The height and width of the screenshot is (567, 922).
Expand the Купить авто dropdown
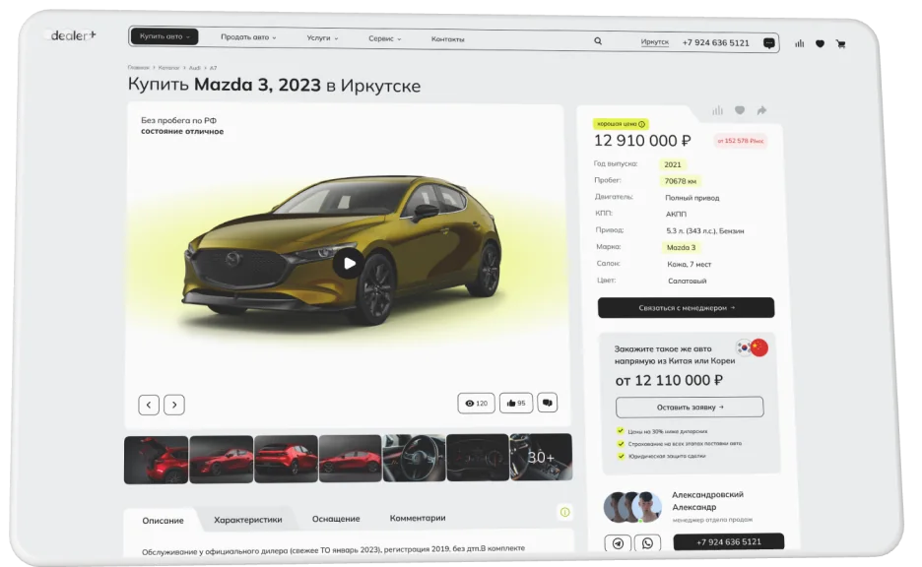[x=165, y=36]
